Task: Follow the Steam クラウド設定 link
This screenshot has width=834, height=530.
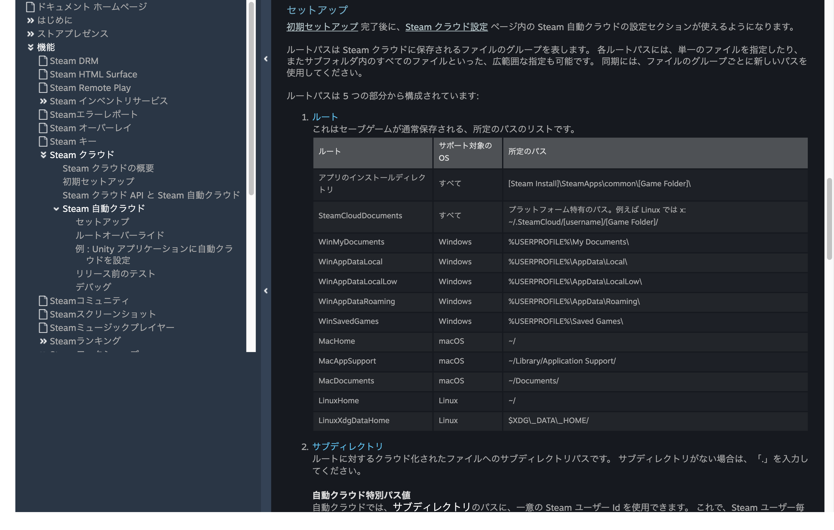Action: 447,27
